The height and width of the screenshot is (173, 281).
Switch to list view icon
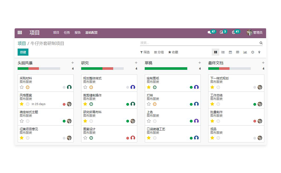[x=223, y=52]
